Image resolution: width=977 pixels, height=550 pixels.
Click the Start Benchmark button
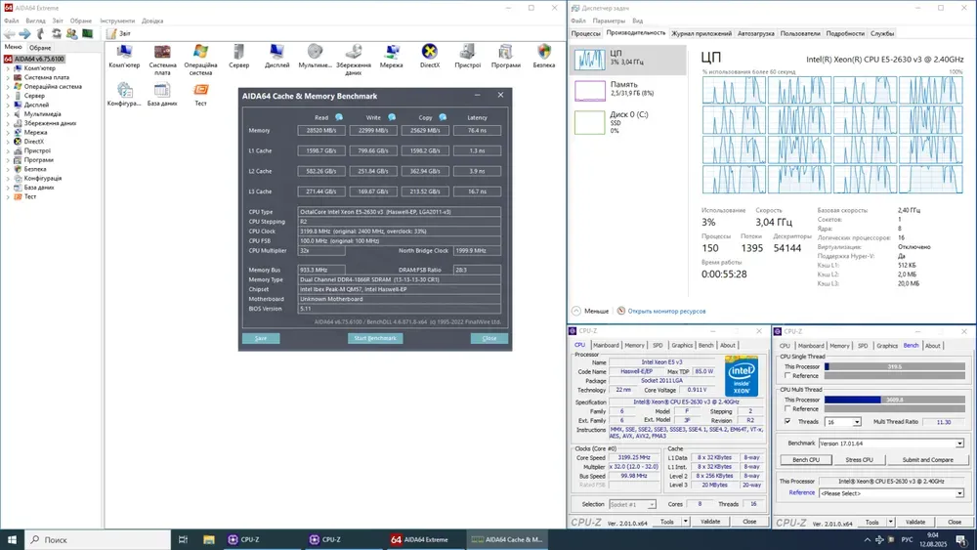pyautogui.click(x=375, y=338)
